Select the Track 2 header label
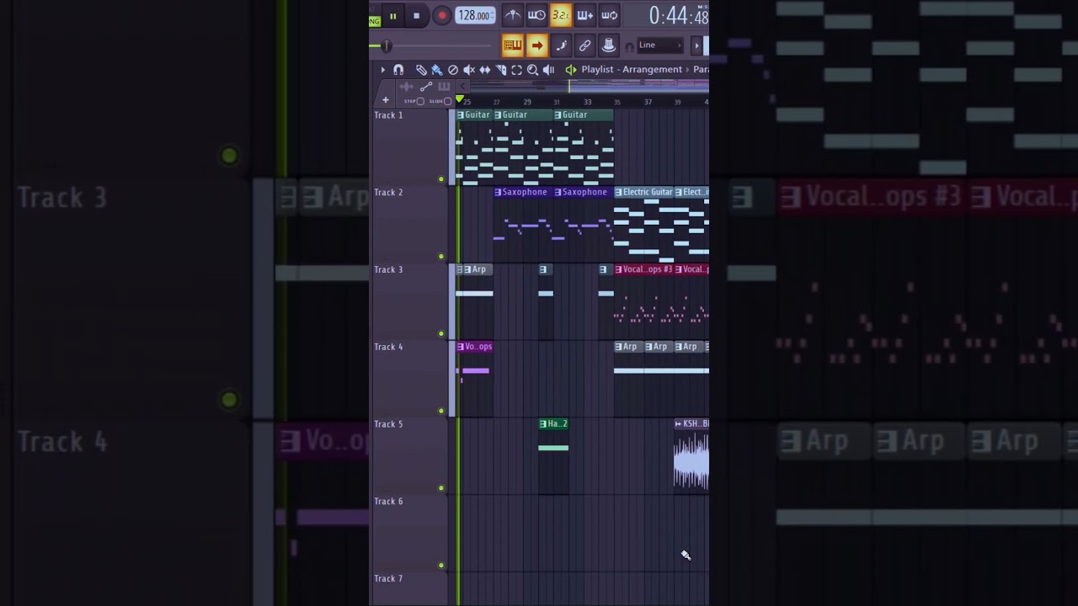 pos(388,193)
